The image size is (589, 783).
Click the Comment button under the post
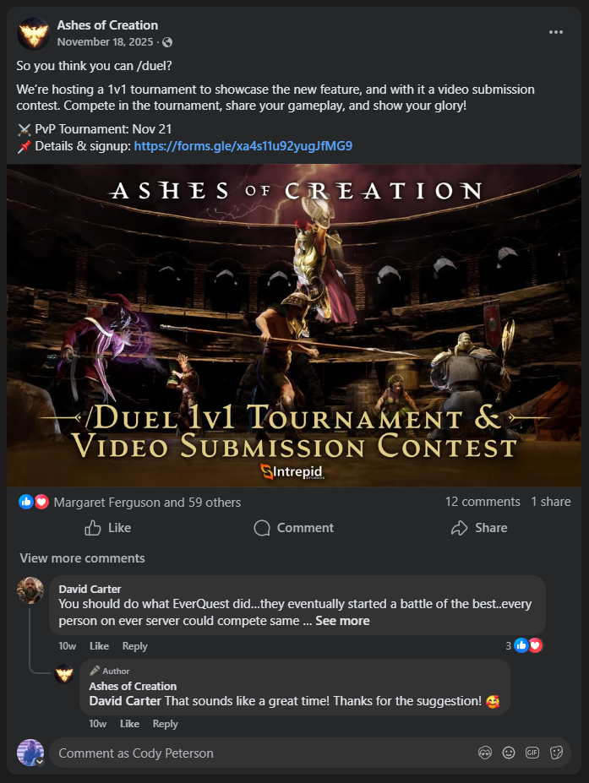[294, 528]
